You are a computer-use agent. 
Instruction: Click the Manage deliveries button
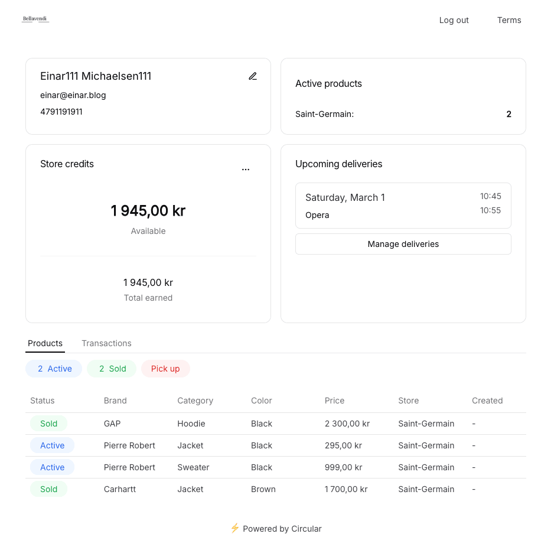pos(403,243)
